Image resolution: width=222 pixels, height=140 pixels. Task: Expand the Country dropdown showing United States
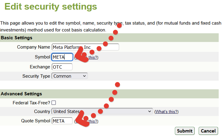coord(102,111)
